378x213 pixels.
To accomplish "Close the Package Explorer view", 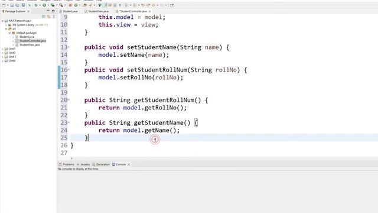I will [28, 11].
